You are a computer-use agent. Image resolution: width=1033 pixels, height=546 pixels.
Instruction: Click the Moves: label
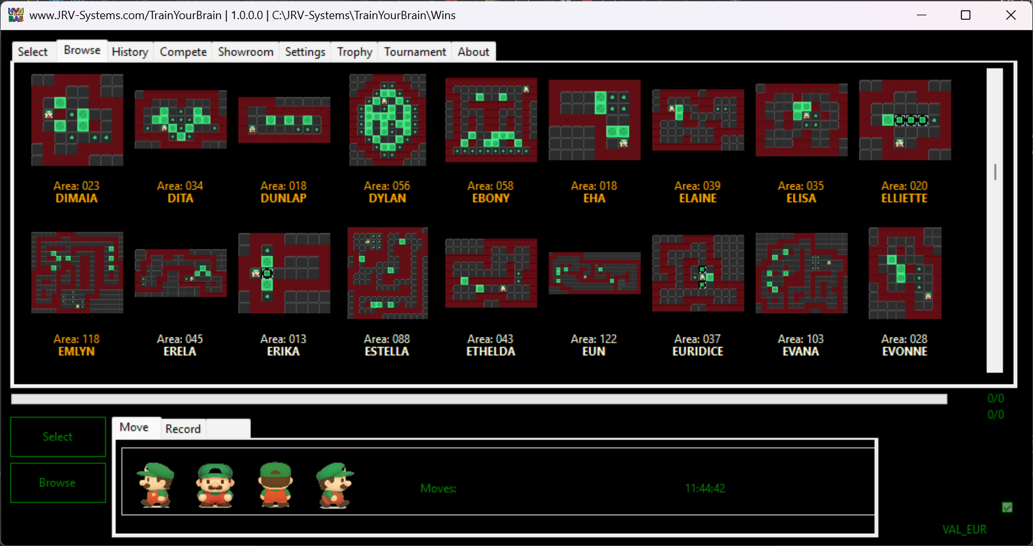tap(439, 489)
